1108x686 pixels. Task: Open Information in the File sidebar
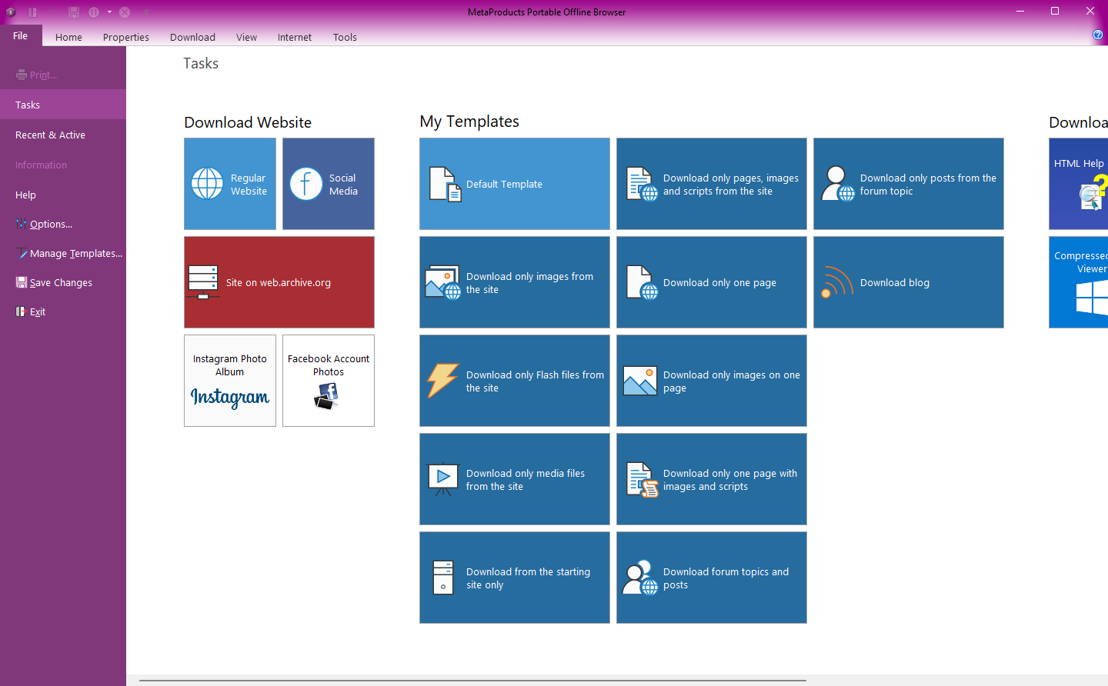point(63,165)
